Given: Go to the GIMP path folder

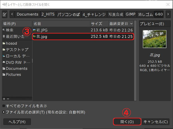Looking at the screenshot, I should pos(131,14).
